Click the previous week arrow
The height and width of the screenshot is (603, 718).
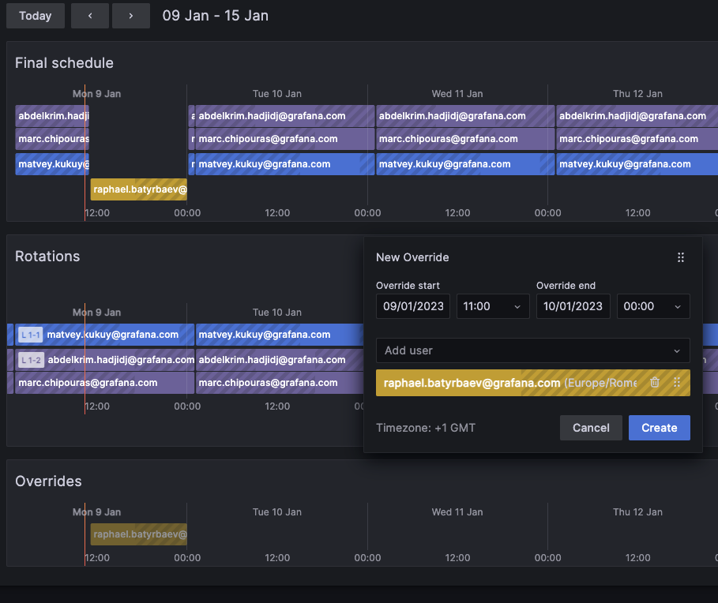coord(89,16)
